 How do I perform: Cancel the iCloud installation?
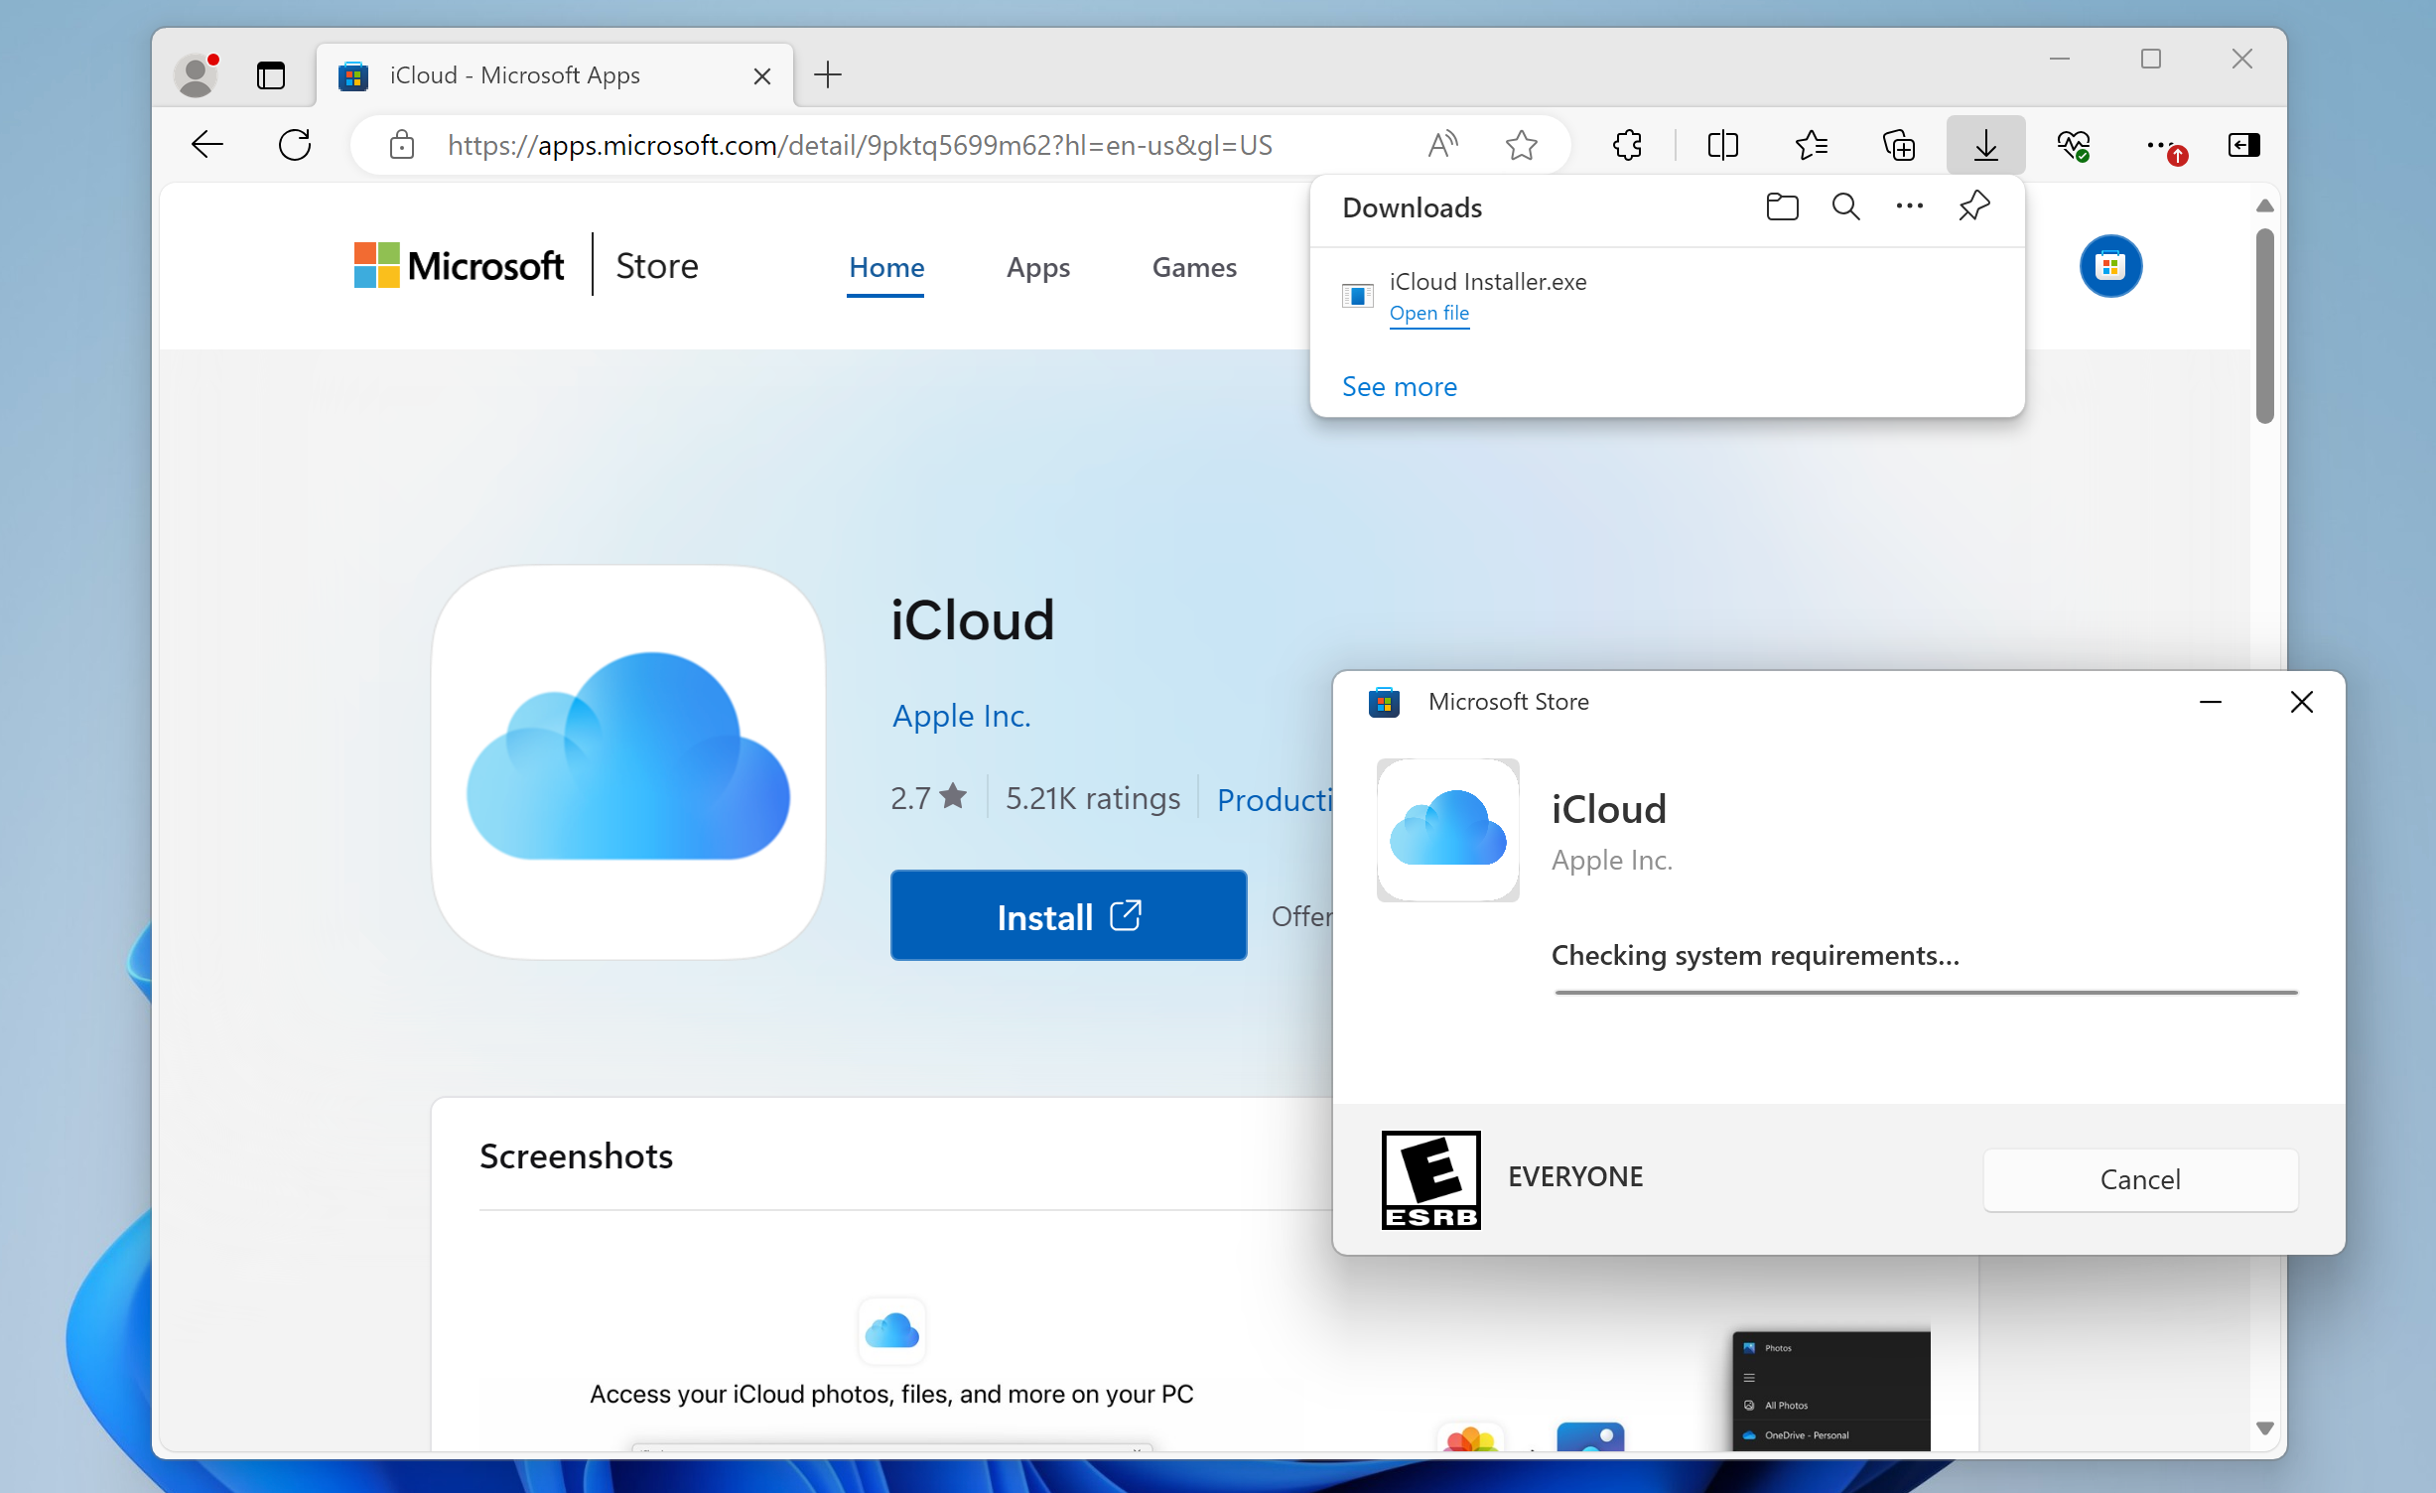coord(2139,1179)
